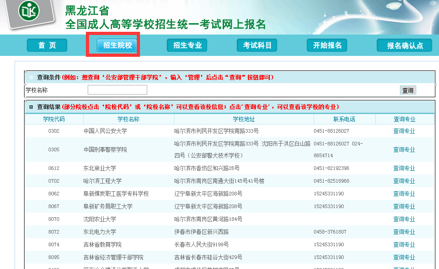Select school code 8074
This screenshot has width=439, height=269.
pos(54,244)
